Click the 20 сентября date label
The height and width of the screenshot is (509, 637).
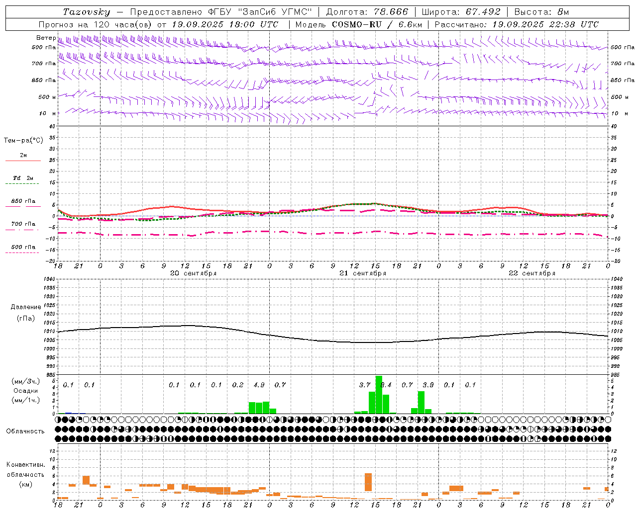tap(193, 273)
